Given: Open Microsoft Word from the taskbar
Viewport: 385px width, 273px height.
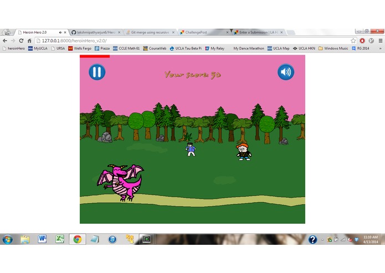Looking at the screenshot, I should point(42,239).
